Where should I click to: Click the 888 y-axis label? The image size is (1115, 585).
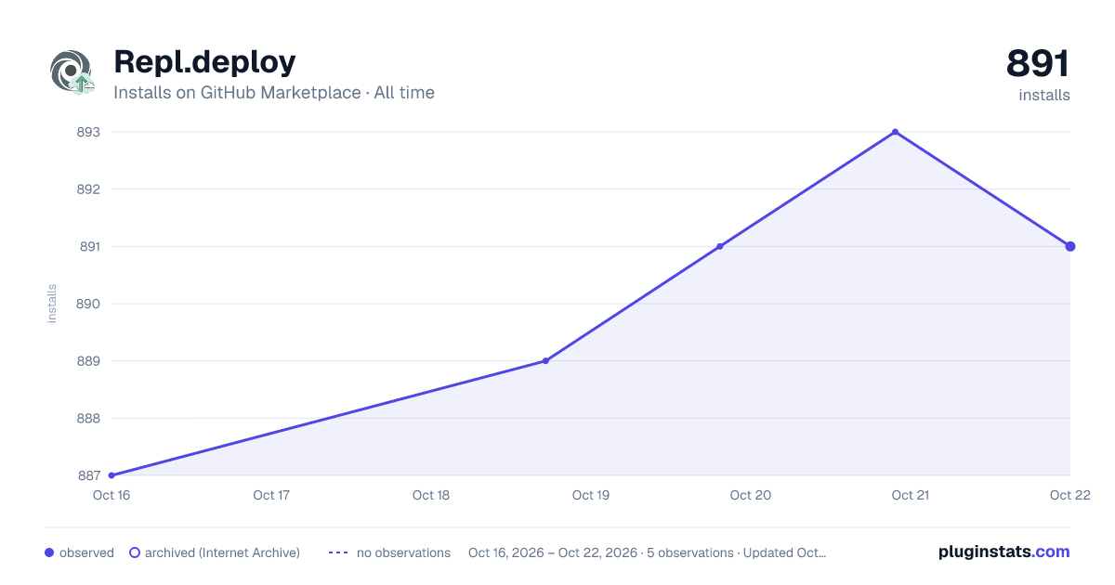click(88, 419)
